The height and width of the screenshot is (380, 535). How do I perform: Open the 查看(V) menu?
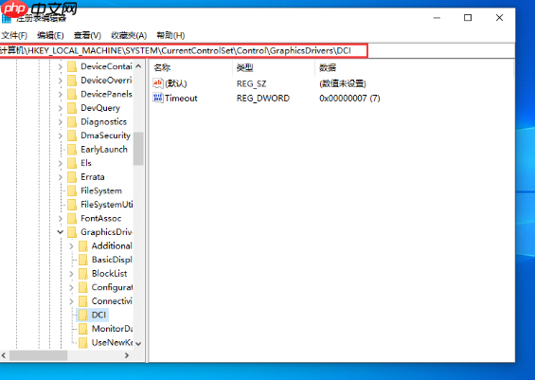click(87, 35)
